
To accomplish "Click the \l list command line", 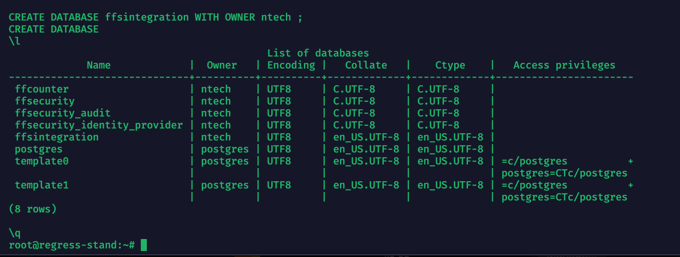I will point(15,41).
